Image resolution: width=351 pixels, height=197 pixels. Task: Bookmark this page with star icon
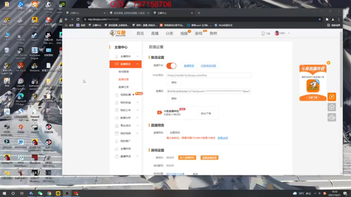click(x=320, y=19)
